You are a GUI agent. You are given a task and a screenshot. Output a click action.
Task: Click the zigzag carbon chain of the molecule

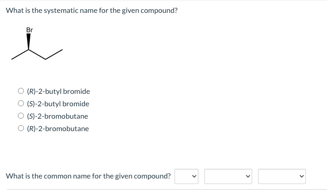pos(37,54)
